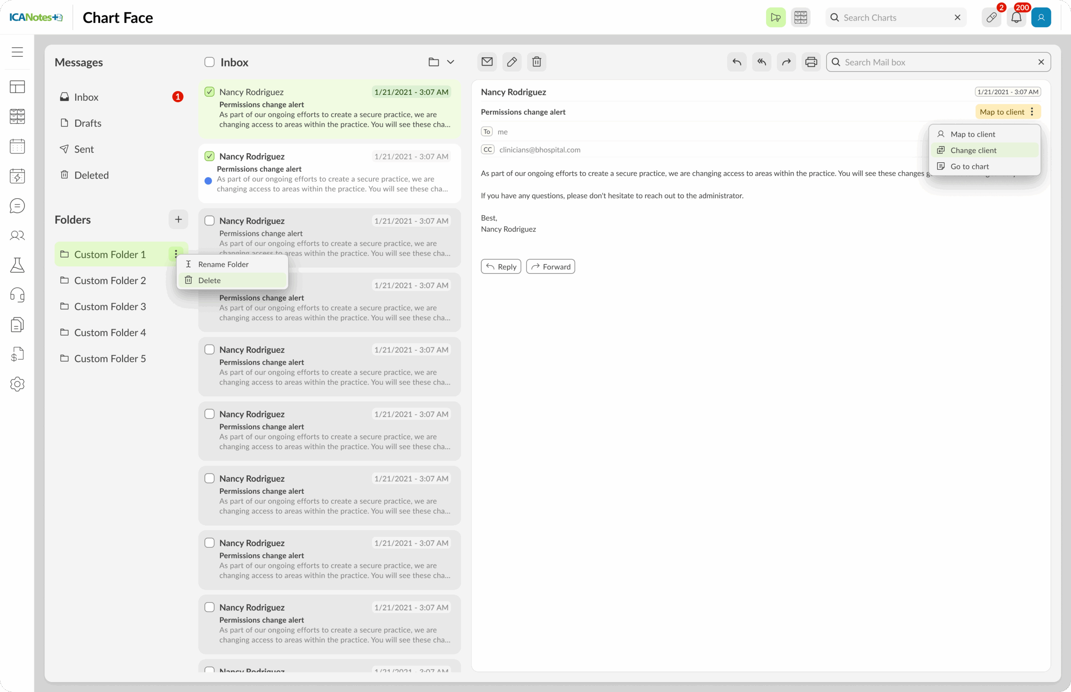Uncheck the first Nancy Rodriguez message
Viewport: 1071px width, 692px height.
210,92
